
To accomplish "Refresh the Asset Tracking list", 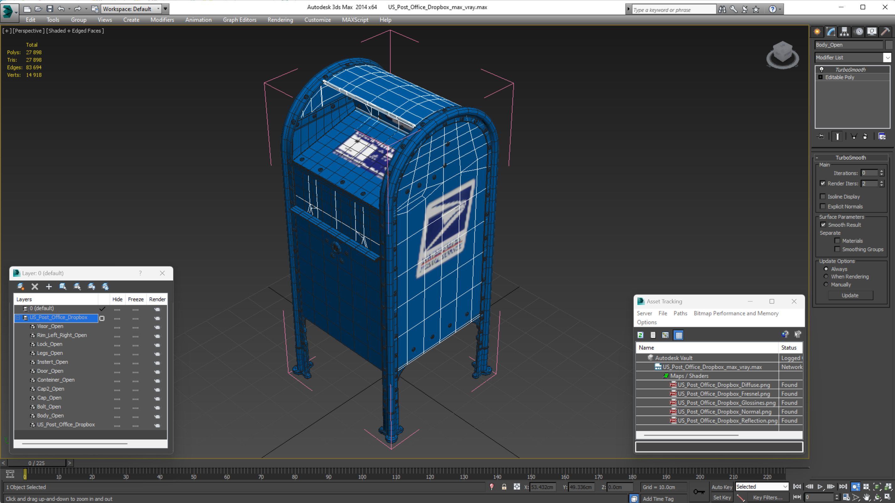I will [640, 335].
